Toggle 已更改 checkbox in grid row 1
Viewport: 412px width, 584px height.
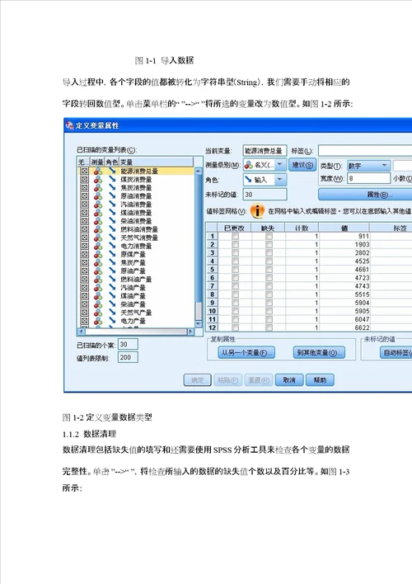coord(235,236)
